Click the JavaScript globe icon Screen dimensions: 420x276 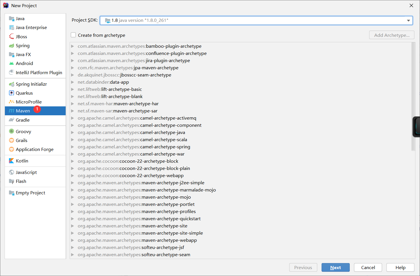coord(12,172)
